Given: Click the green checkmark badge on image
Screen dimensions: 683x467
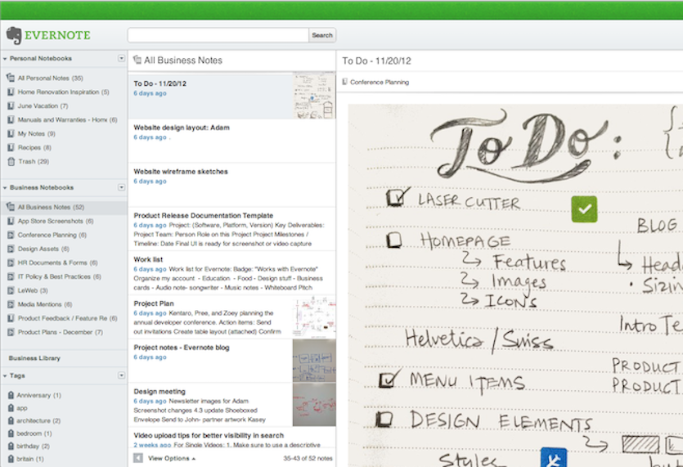Looking at the screenshot, I should click(584, 209).
